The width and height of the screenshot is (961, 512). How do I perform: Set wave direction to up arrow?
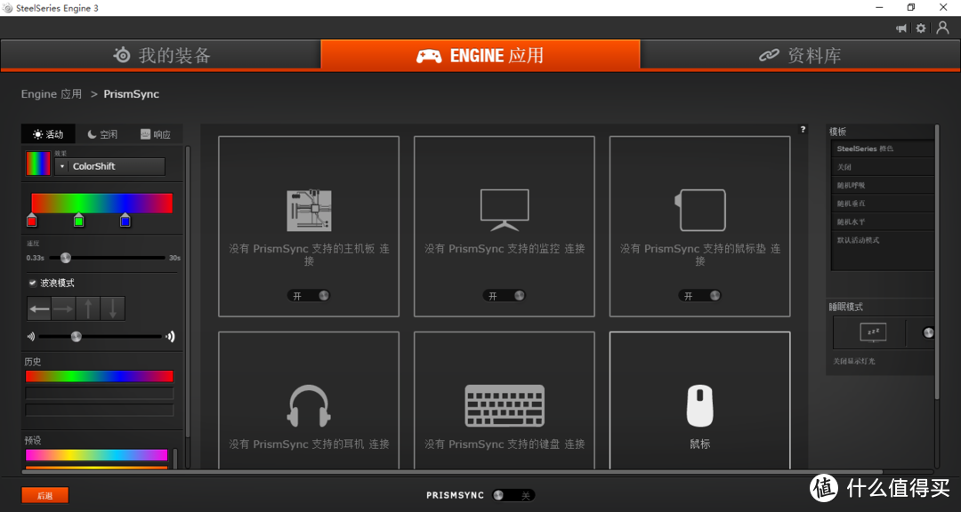pos(88,308)
